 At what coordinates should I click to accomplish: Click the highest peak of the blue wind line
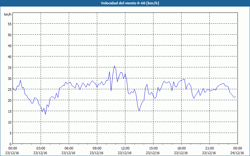tap(114, 66)
